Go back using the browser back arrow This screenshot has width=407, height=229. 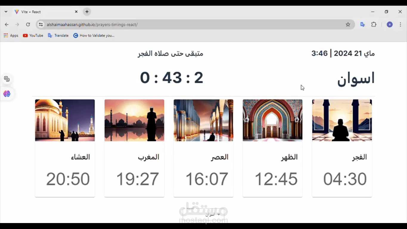pos(7,24)
